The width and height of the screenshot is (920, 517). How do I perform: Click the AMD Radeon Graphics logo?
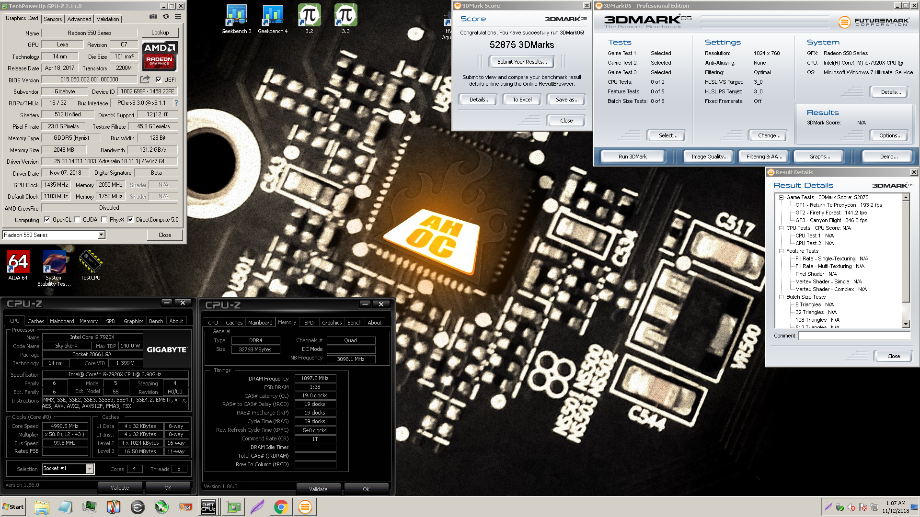pyautogui.click(x=160, y=56)
